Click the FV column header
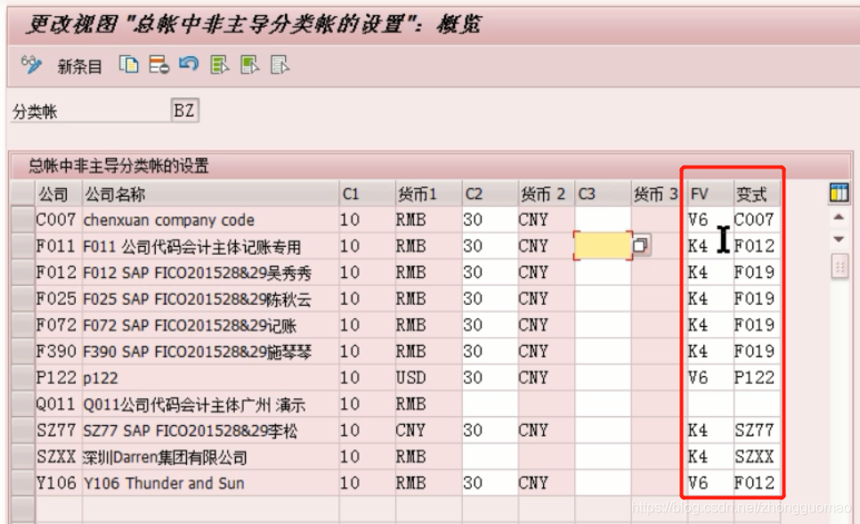The height and width of the screenshot is (524, 860). pos(710,193)
